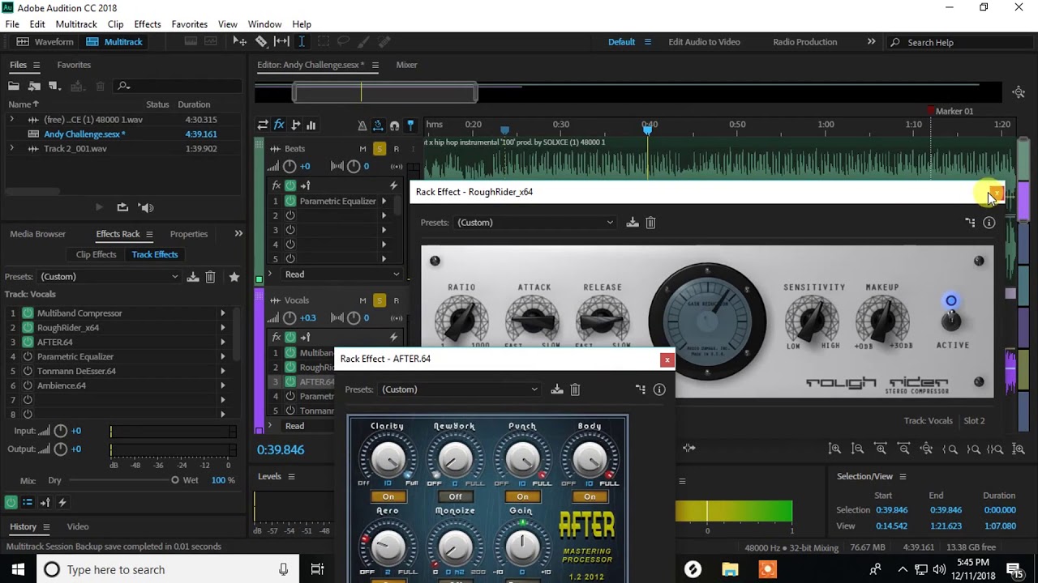
Task: Enable Tonmann DeEsser.64 effect power
Action: click(x=28, y=372)
